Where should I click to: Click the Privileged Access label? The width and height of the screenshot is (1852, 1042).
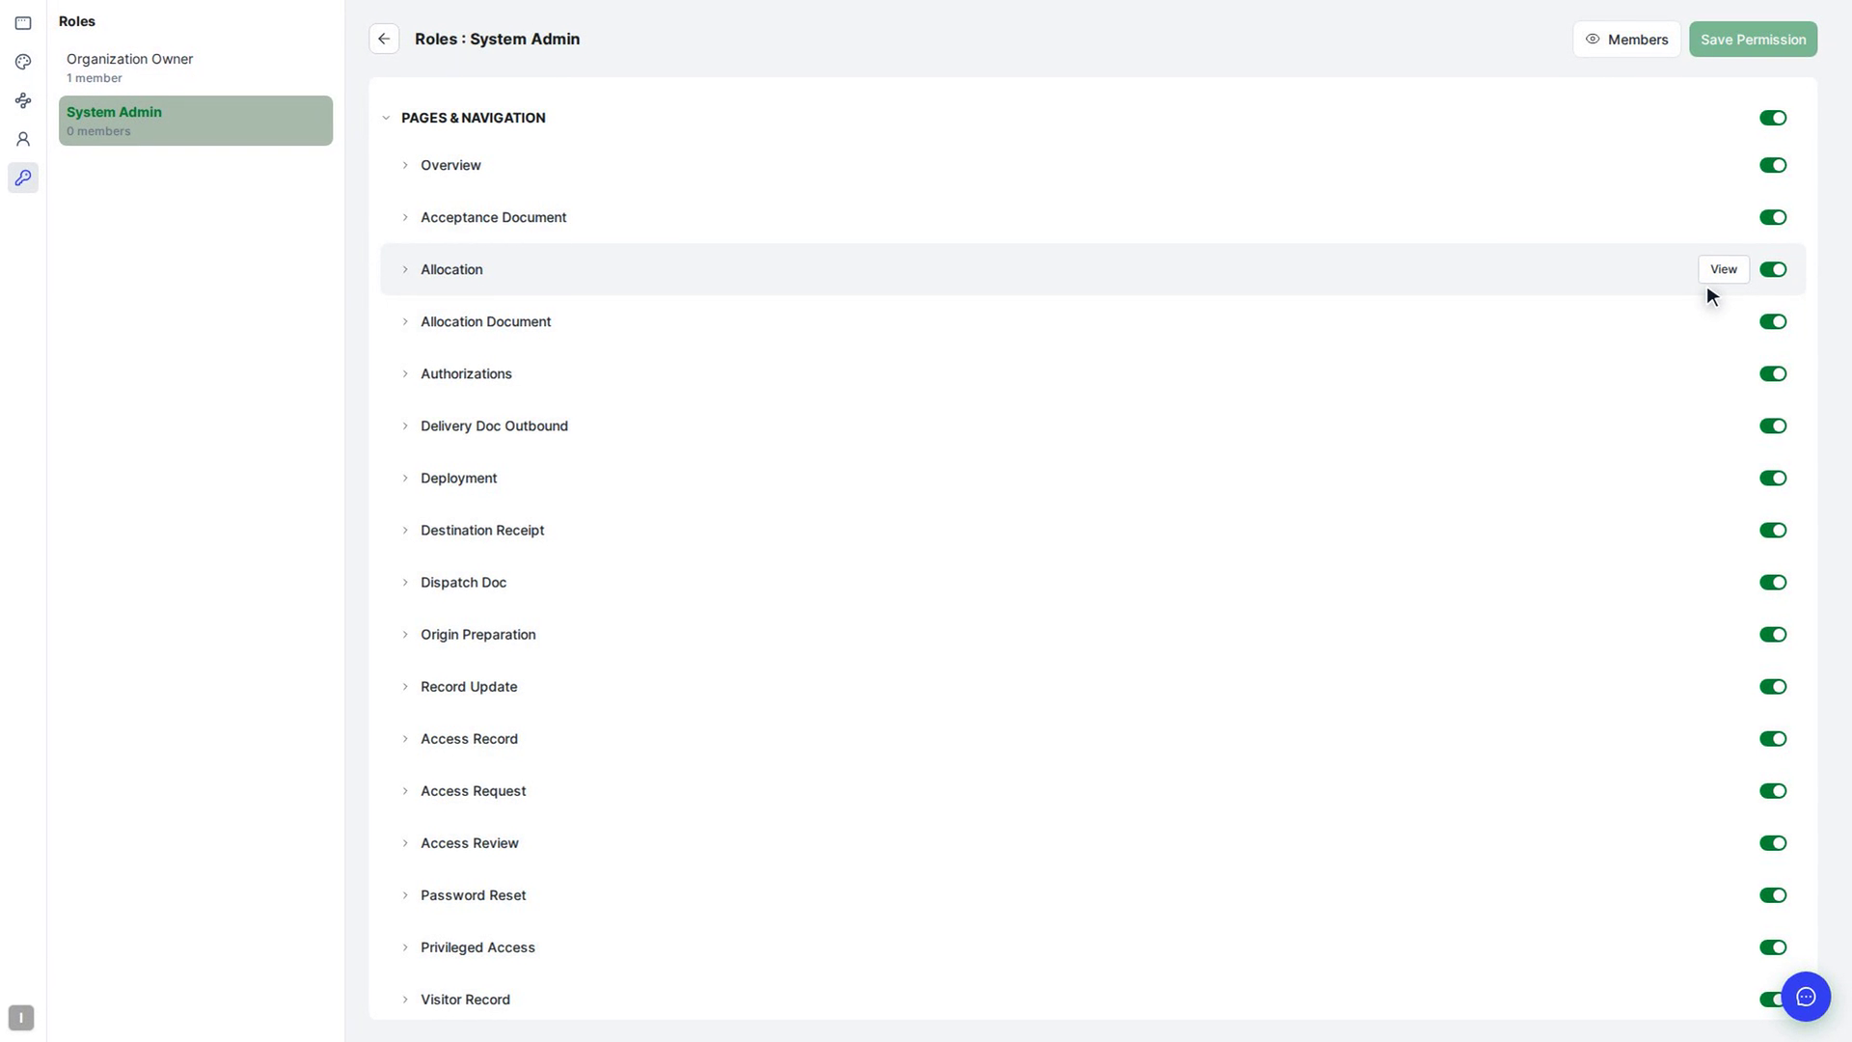pos(477,946)
